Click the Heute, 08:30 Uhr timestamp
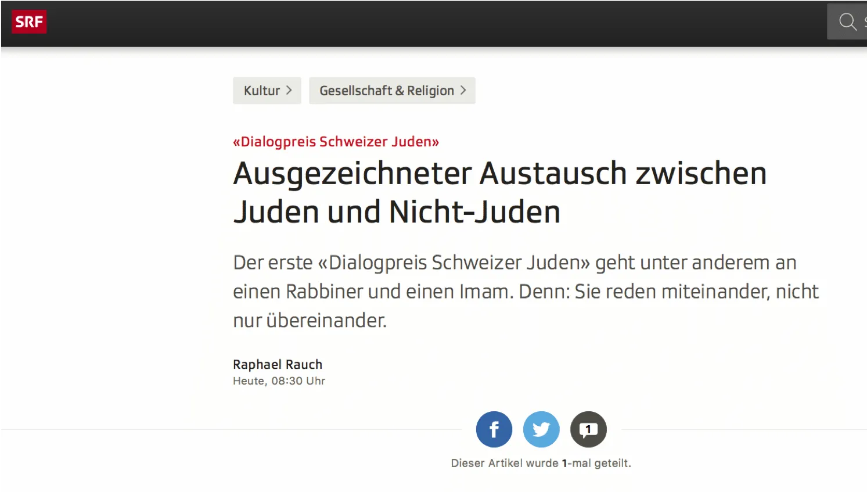The height and width of the screenshot is (492, 867). click(x=279, y=381)
